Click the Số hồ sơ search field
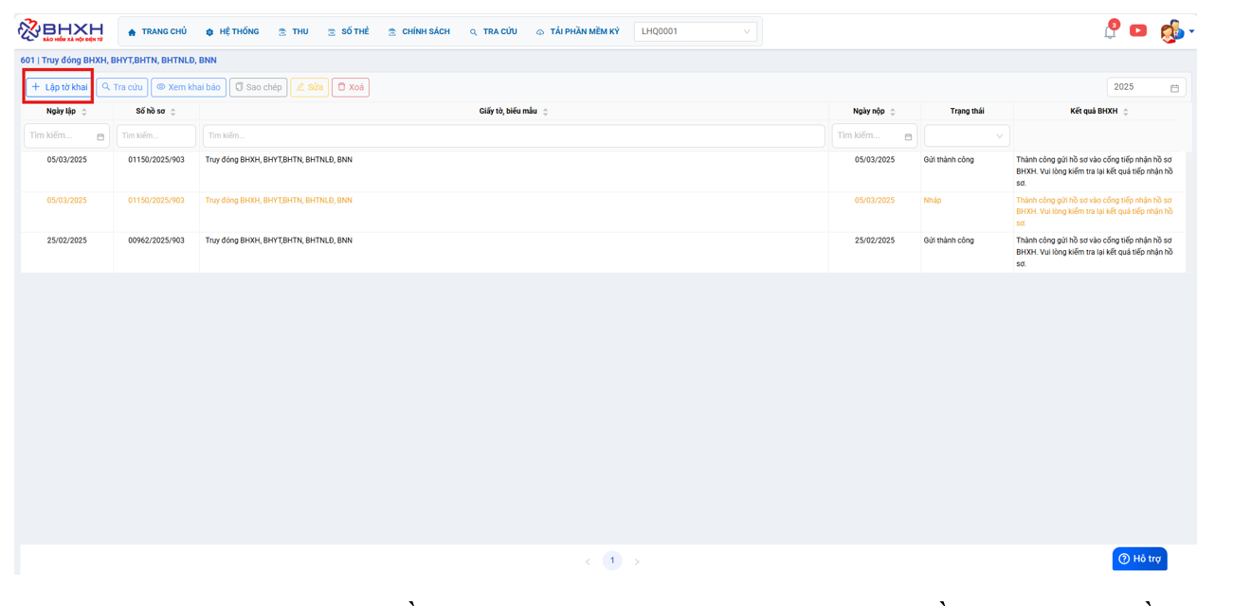This screenshot has height=606, width=1233. pos(156,136)
